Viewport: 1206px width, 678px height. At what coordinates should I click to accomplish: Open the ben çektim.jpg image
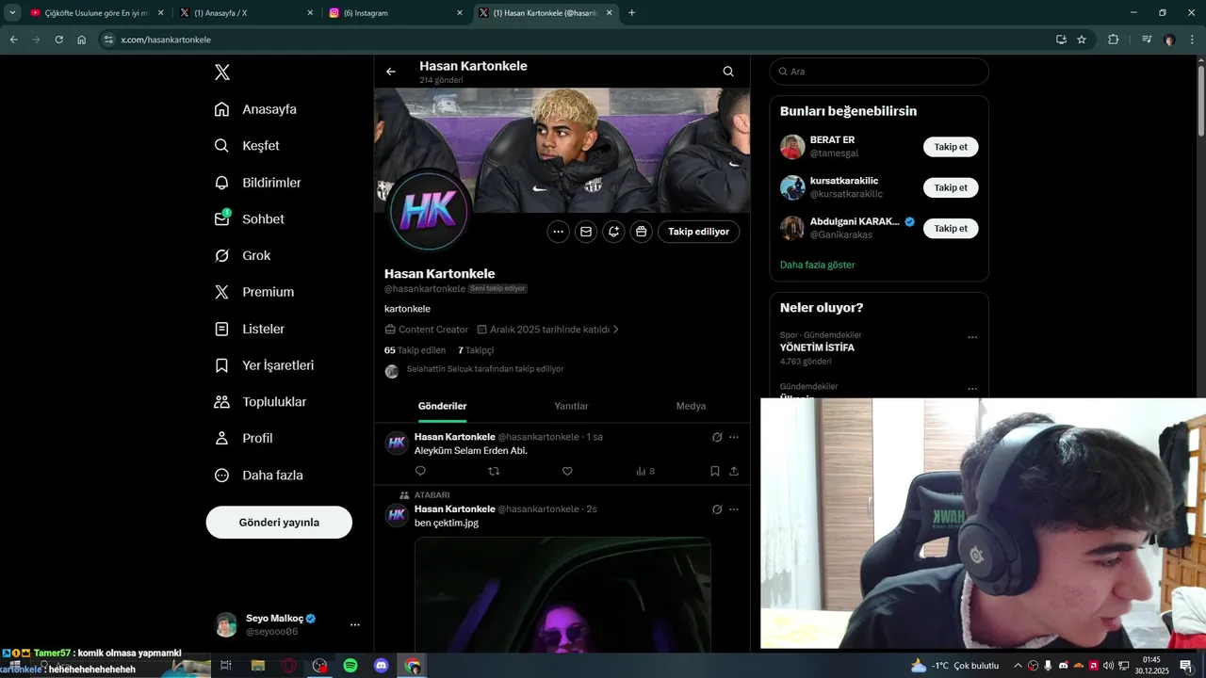[562, 593]
